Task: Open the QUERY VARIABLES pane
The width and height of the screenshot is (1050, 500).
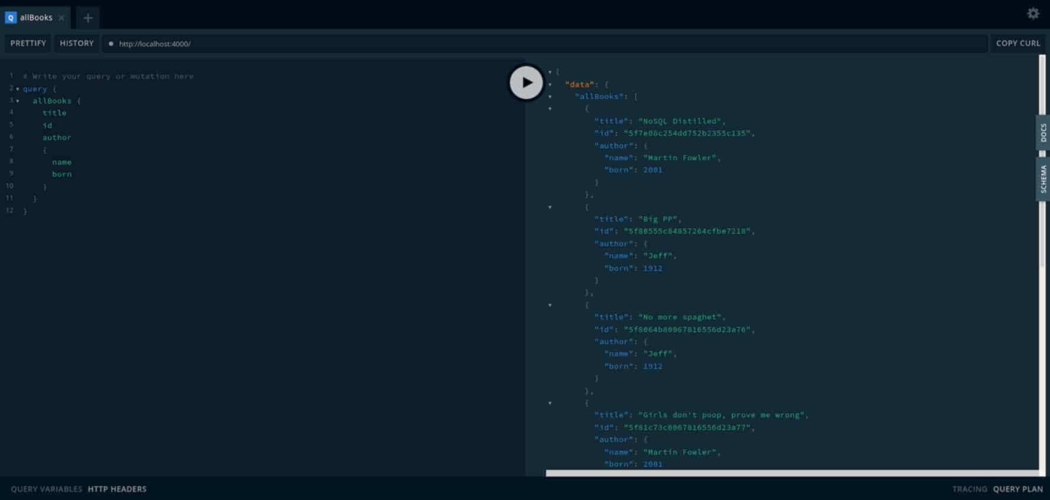Action: pyautogui.click(x=46, y=489)
